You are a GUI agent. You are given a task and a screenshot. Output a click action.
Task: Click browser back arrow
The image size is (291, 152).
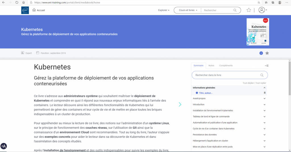pyautogui.click(x=3, y=2)
